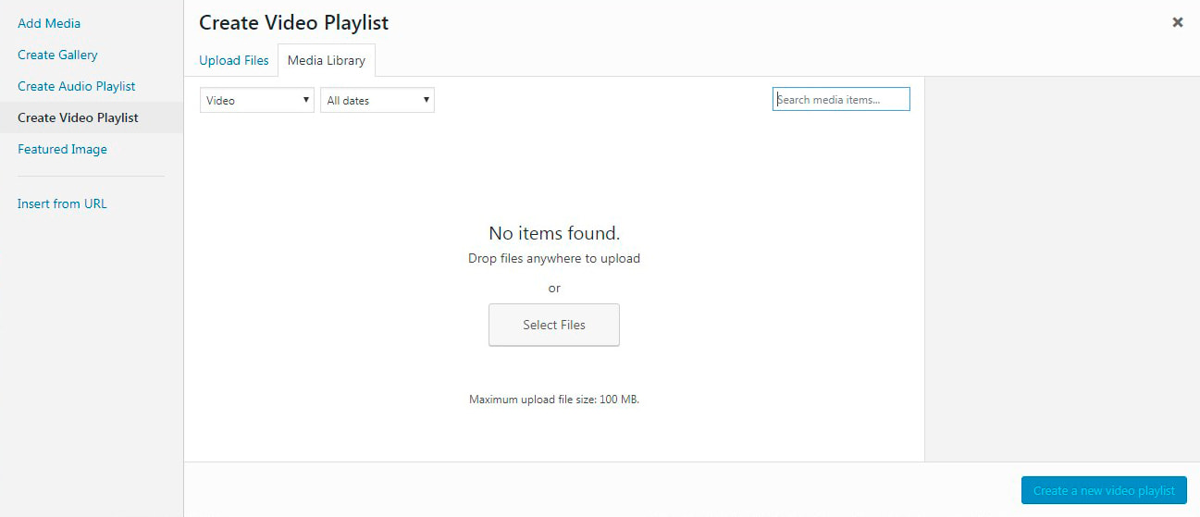Click the No items found message
Screen dimensions: 1200x517
(554, 233)
